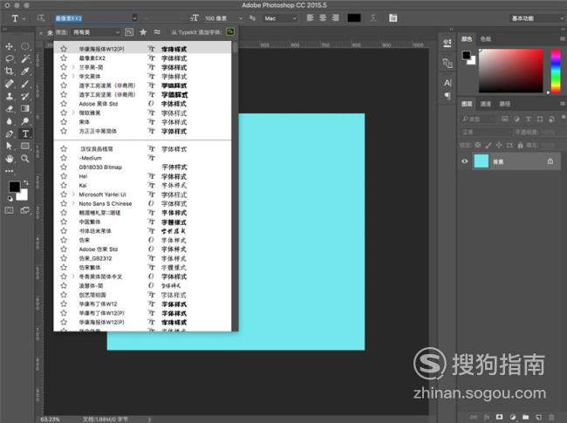The image size is (567, 423).
Task: Toggle Typekit fonts filter Tk box
Action: [x=129, y=32]
